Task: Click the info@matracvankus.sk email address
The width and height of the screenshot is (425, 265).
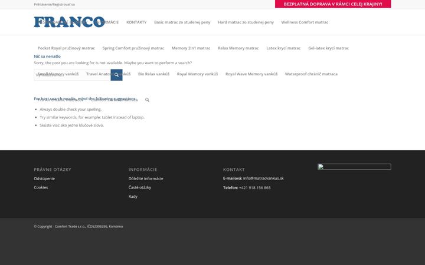Action: (263, 178)
